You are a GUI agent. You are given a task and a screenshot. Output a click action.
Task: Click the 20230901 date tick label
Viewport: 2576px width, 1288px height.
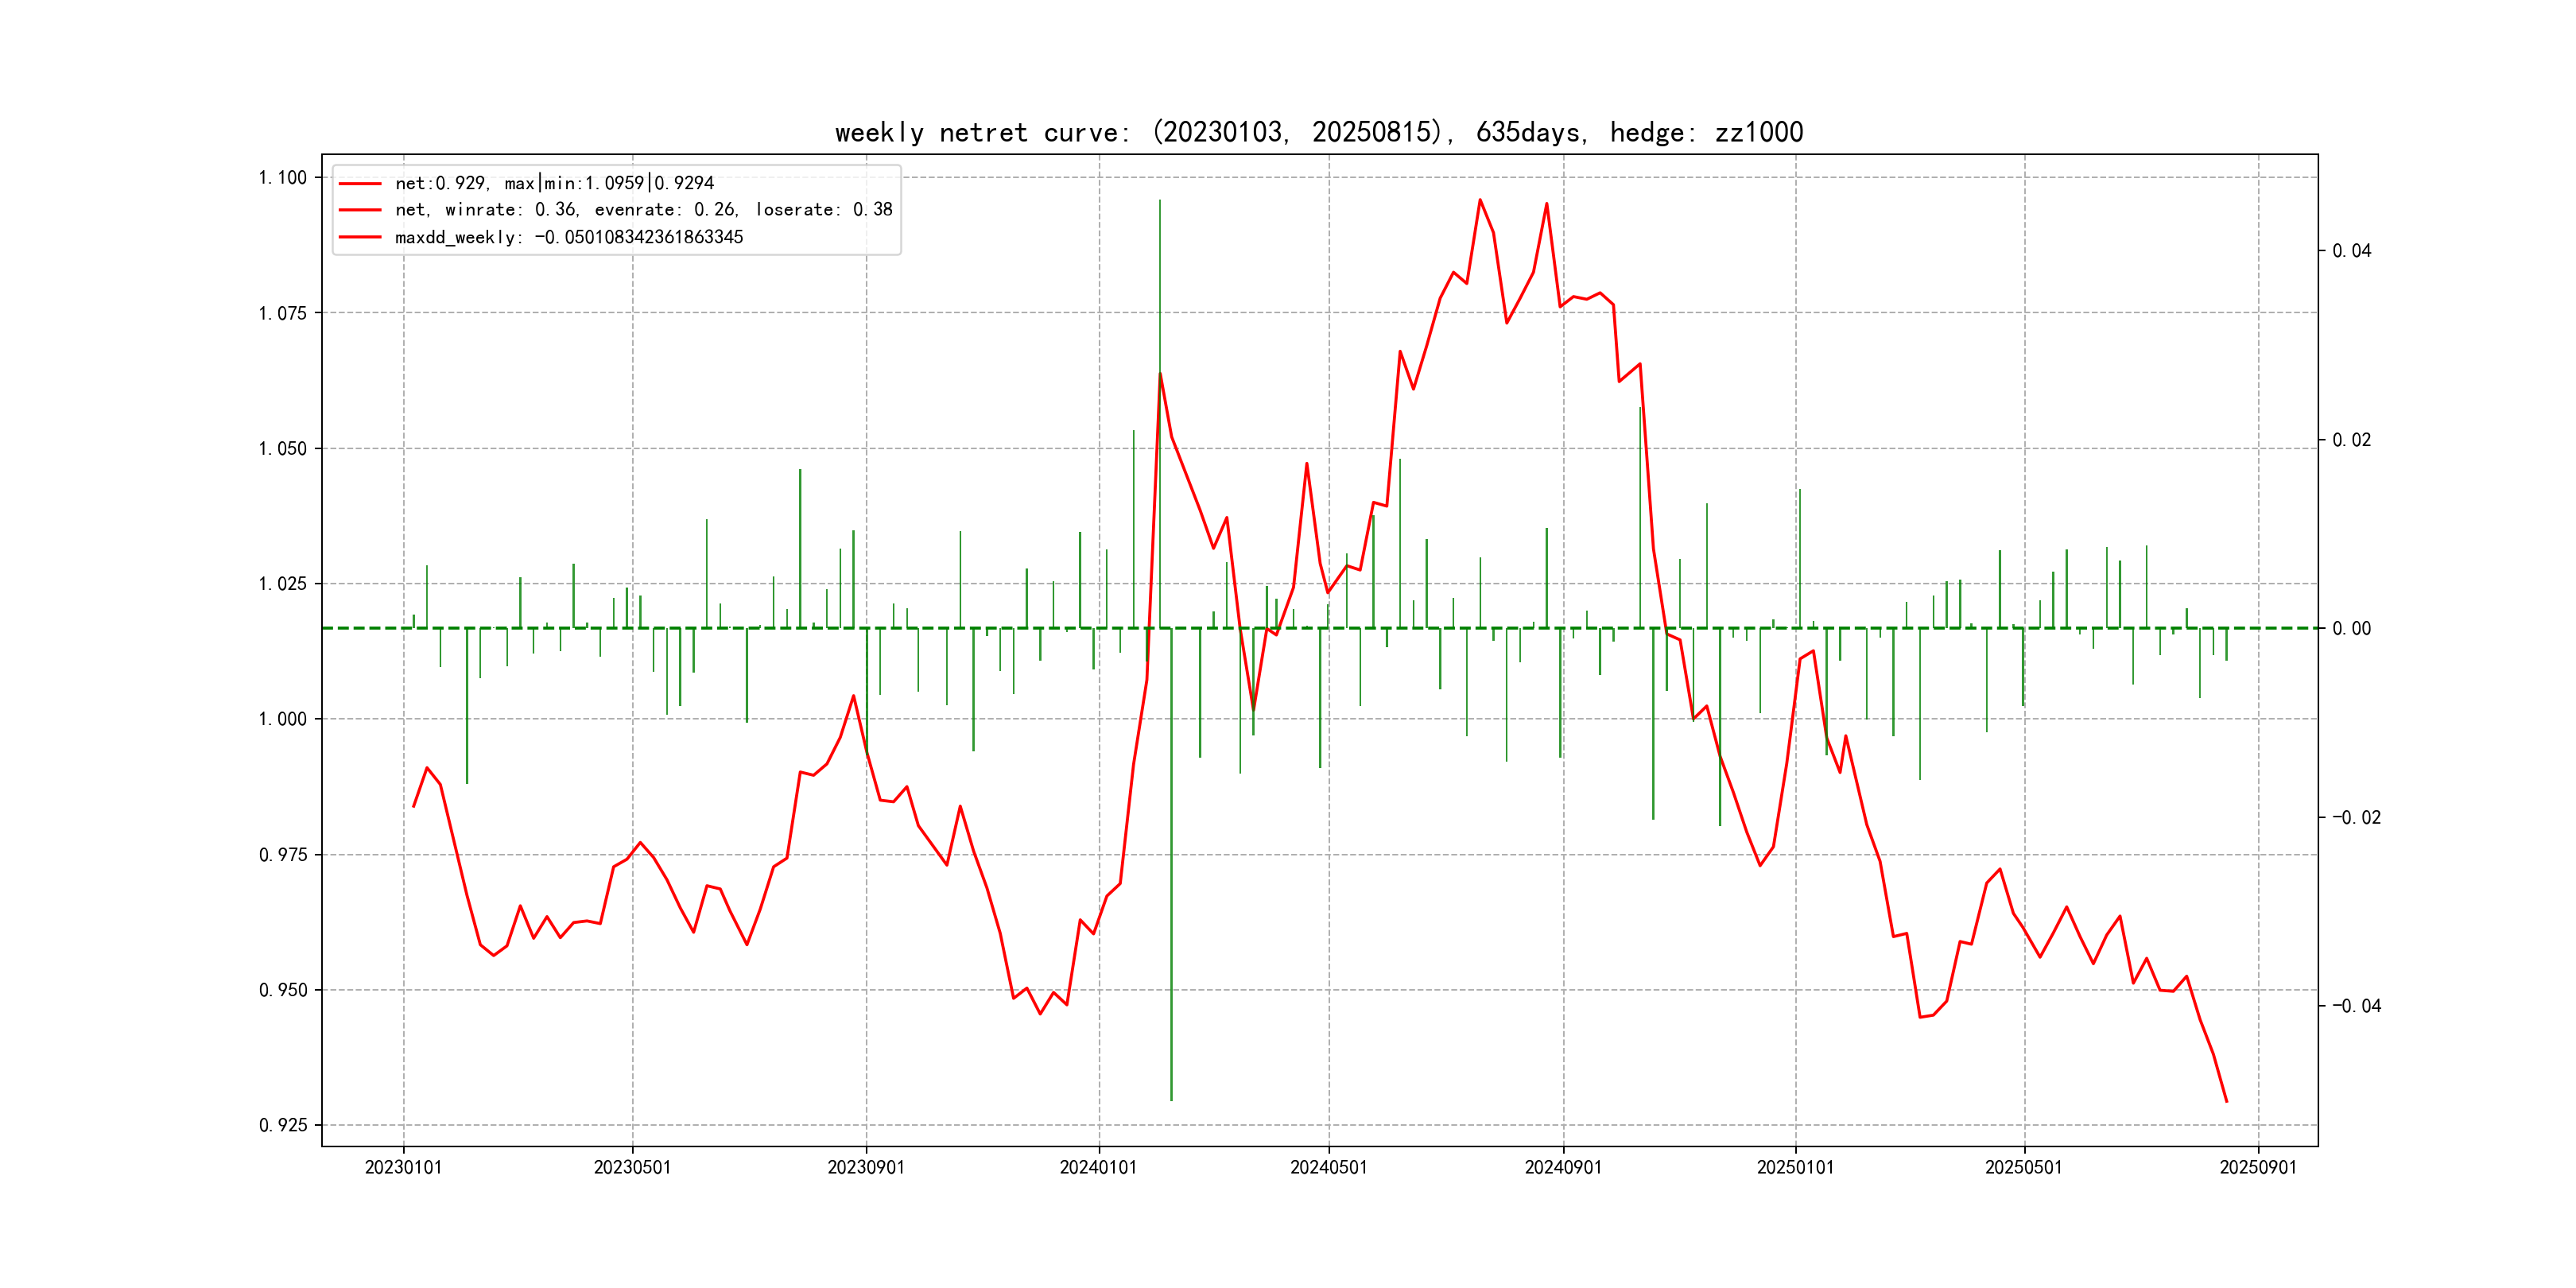point(866,1167)
